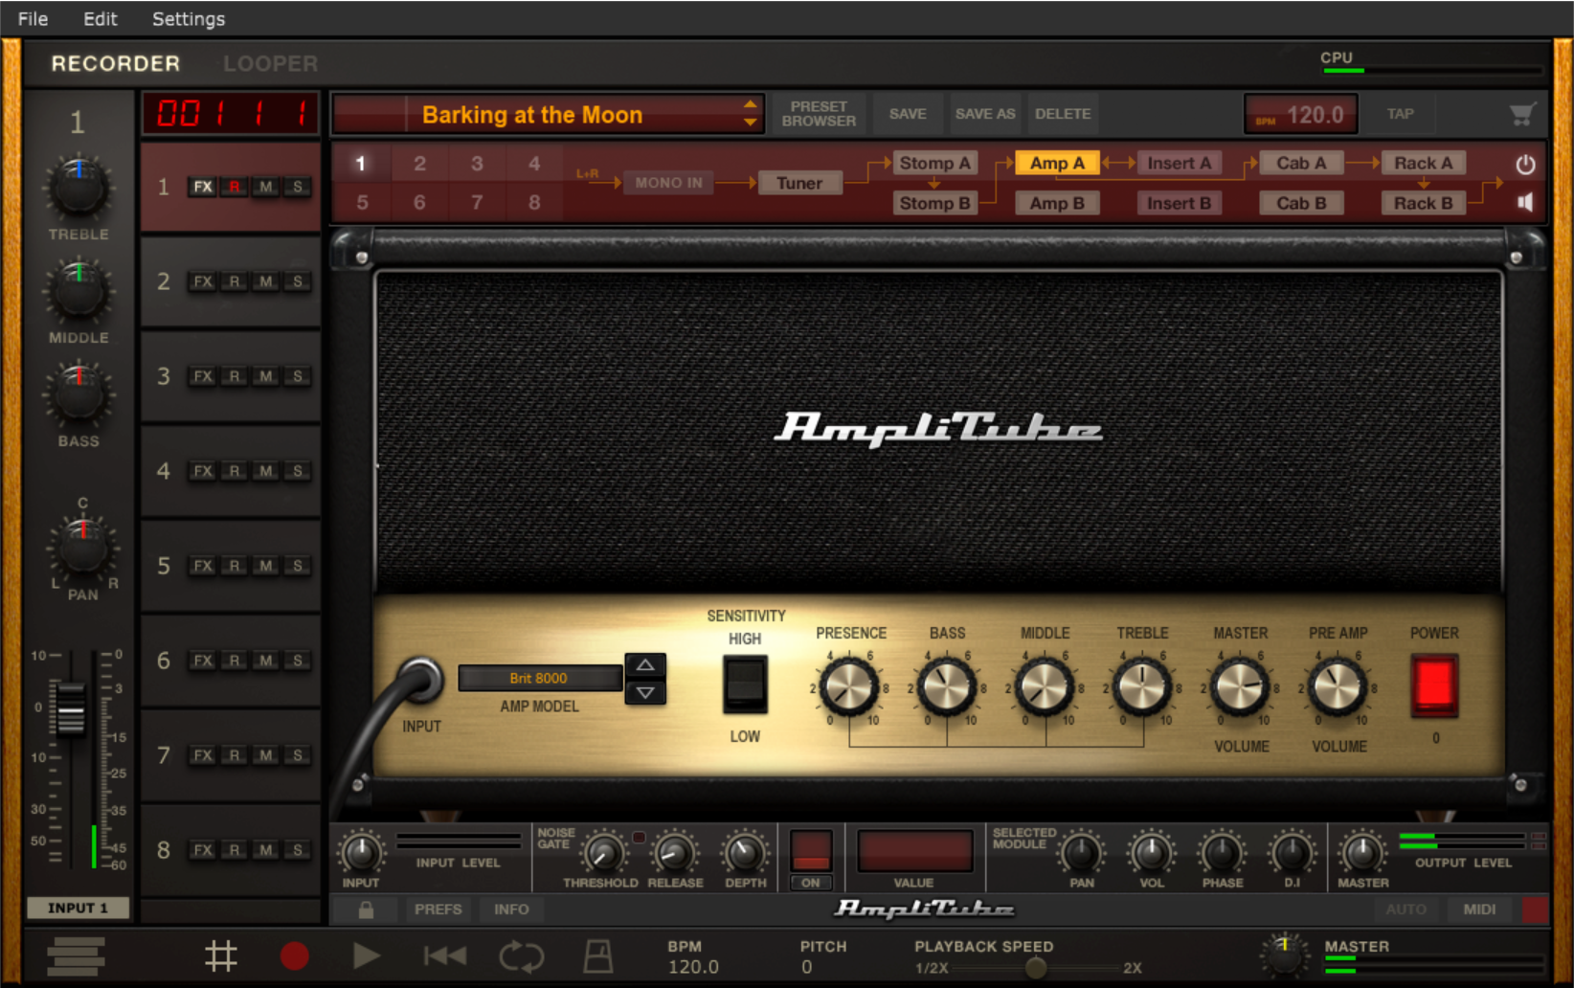This screenshot has height=988, width=1574.
Task: Start playback with the play button
Action: pyautogui.click(x=367, y=955)
